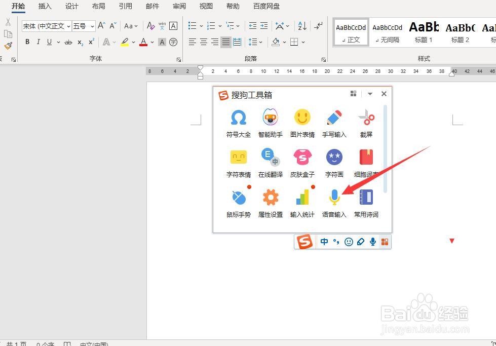The image size is (496, 346).
Task: Launch 截屏 screenshot scissors tool
Action: 366,123
